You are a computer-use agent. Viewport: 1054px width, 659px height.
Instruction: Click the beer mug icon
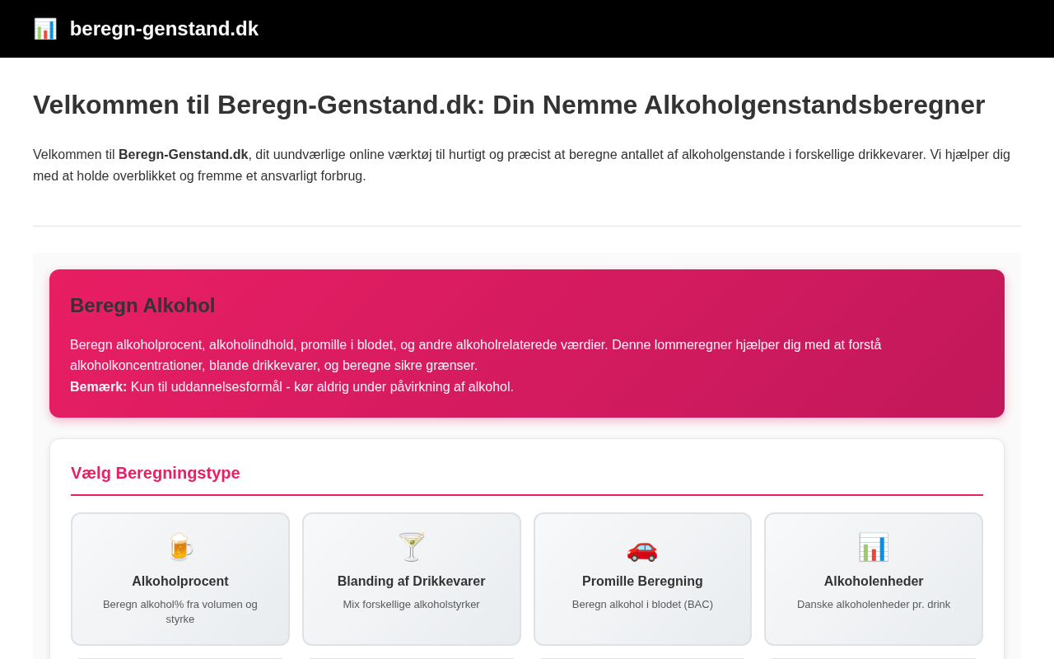[x=180, y=547]
